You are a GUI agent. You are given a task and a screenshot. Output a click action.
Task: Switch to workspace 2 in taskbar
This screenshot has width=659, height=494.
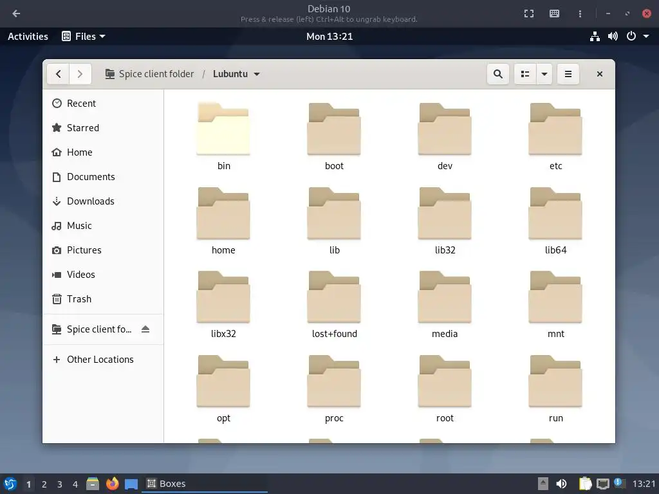coord(44,484)
